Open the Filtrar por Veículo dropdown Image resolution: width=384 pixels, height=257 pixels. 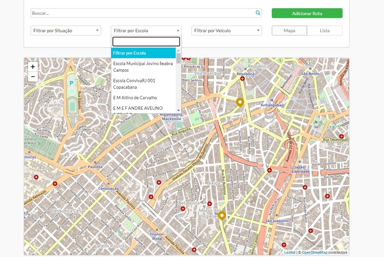(227, 31)
